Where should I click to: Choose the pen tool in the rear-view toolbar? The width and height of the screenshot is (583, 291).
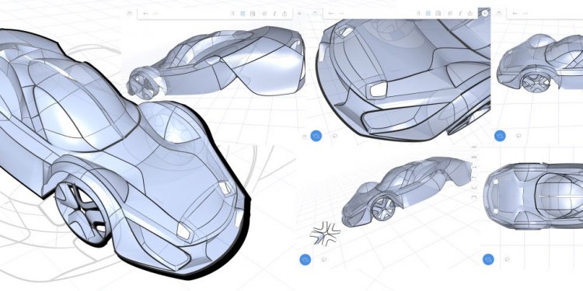coord(274,14)
